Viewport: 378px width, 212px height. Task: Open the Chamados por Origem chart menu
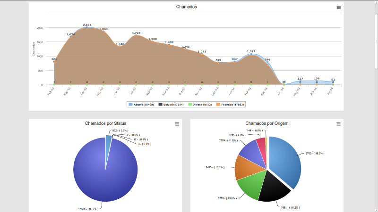[x=338, y=124]
